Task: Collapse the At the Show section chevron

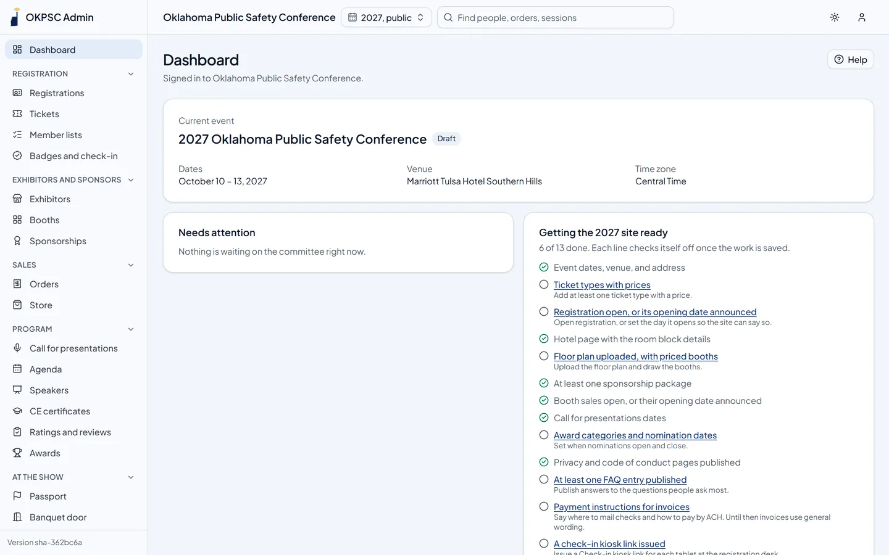Action: [x=131, y=477]
